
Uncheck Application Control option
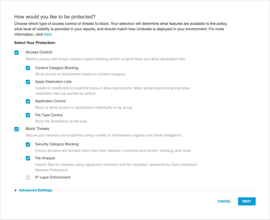(28, 101)
